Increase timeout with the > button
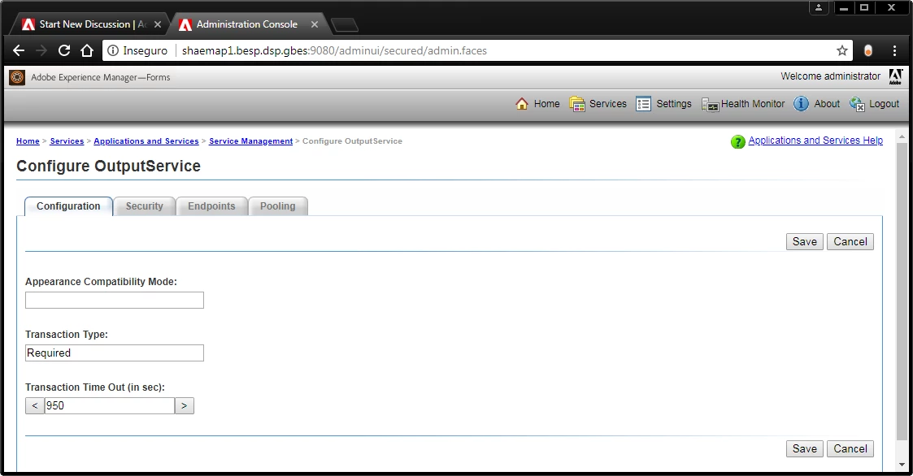The height and width of the screenshot is (476, 913). click(184, 405)
